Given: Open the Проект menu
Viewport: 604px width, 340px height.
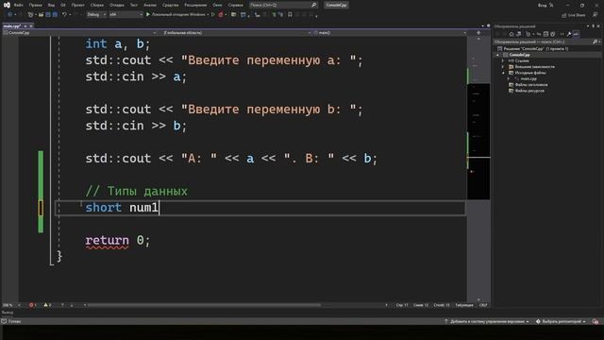Looking at the screenshot, I should pos(77,5).
